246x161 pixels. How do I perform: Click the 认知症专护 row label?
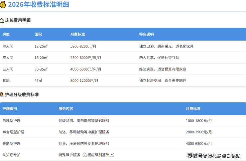(x=11, y=155)
